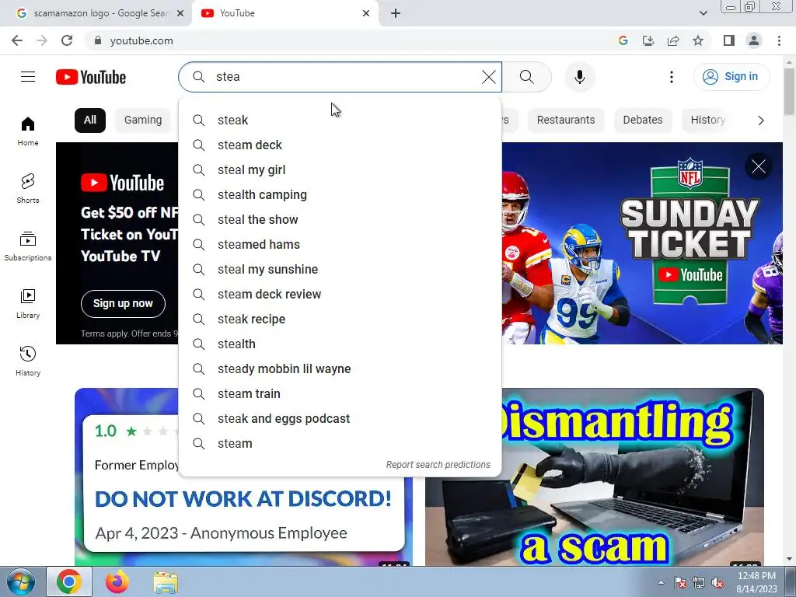Click Report search predictions link
The width and height of the screenshot is (796, 597).
[x=438, y=465]
